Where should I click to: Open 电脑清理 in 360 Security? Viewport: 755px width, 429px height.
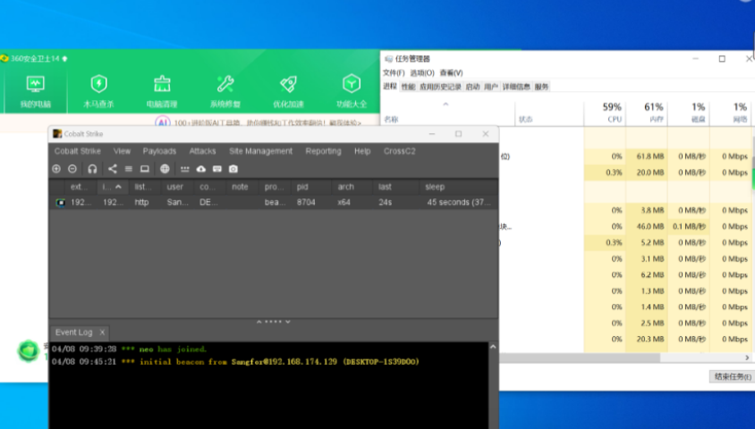[x=162, y=92]
